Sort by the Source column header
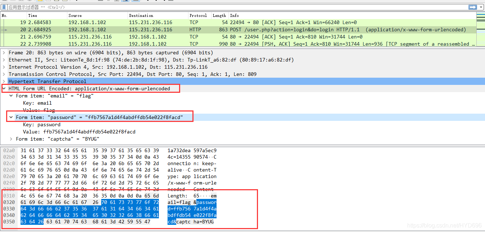This screenshot has width=485, height=232. click(x=98, y=15)
